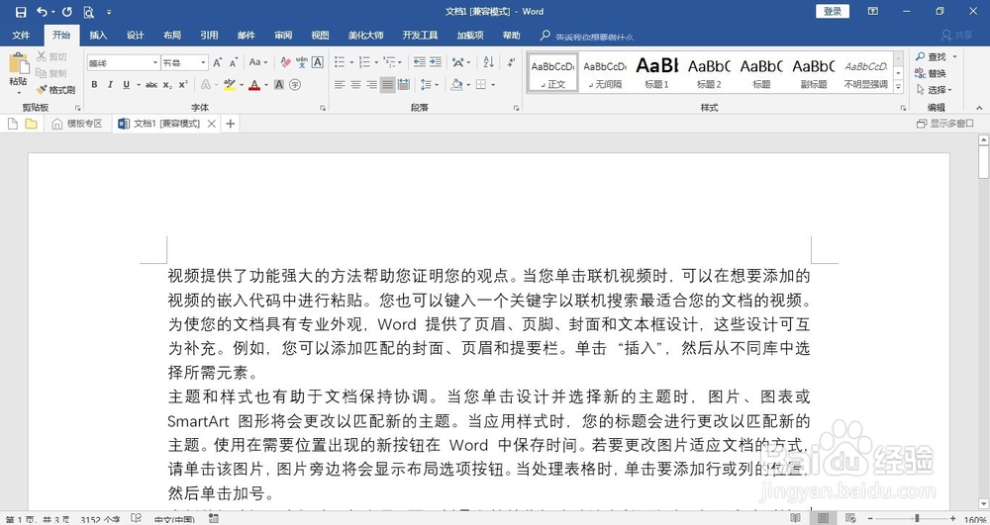This screenshot has height=525, width=990.
Task: Switch to the References (引用) tab
Action: pos(209,36)
